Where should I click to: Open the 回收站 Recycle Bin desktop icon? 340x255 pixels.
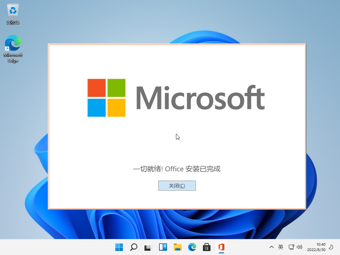click(13, 14)
